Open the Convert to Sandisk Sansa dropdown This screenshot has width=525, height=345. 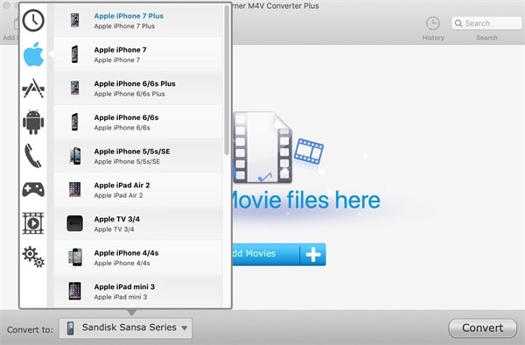(x=125, y=327)
